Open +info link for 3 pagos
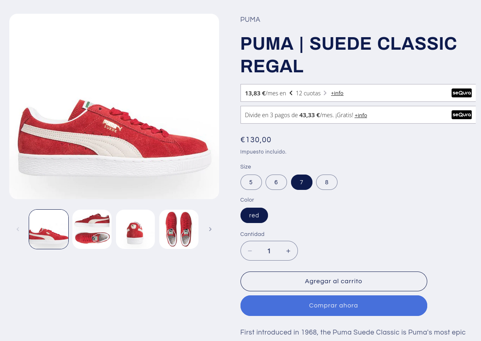The image size is (481, 341). click(x=361, y=115)
